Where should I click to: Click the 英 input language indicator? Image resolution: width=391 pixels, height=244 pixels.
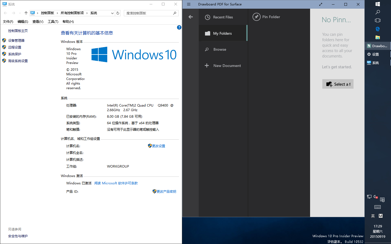pyautogui.click(x=373, y=216)
